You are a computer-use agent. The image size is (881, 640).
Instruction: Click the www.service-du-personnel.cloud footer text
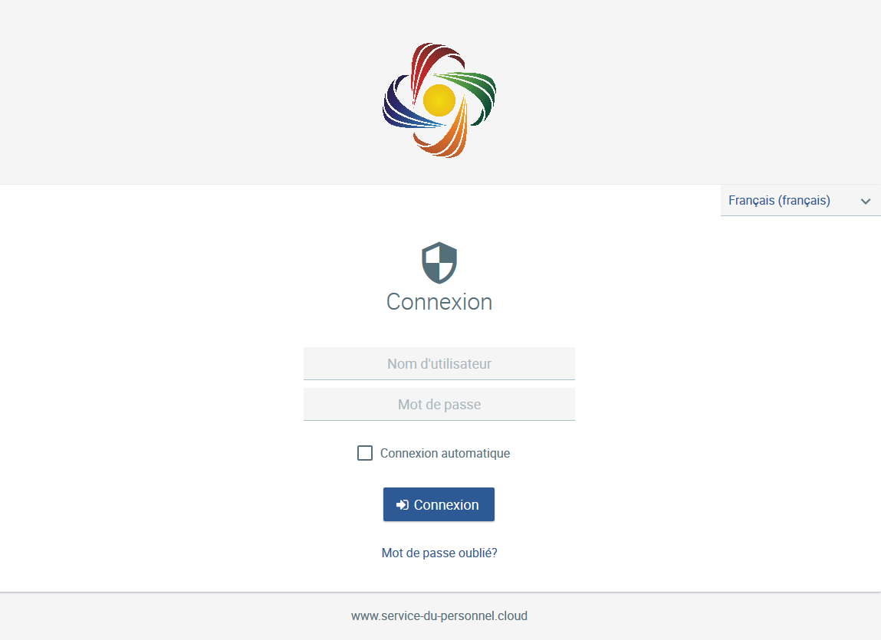coord(439,615)
